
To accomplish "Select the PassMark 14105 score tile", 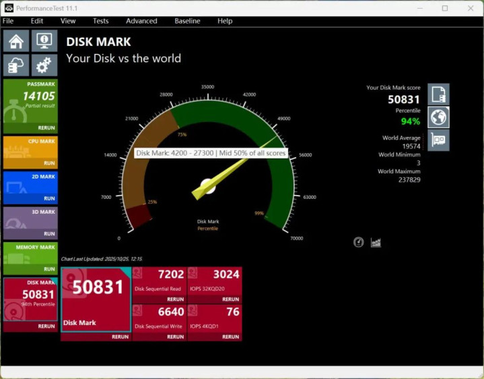I will [30, 101].
